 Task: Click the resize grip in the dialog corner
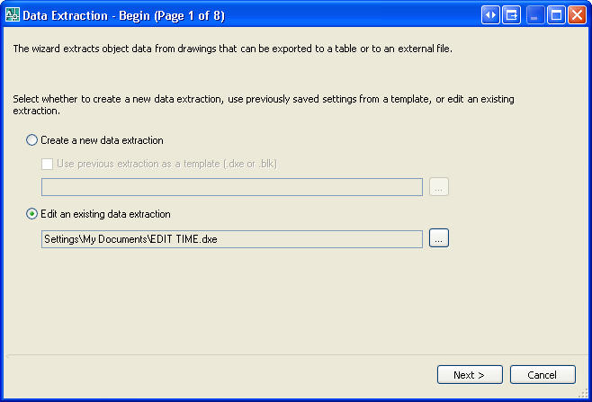[583, 394]
